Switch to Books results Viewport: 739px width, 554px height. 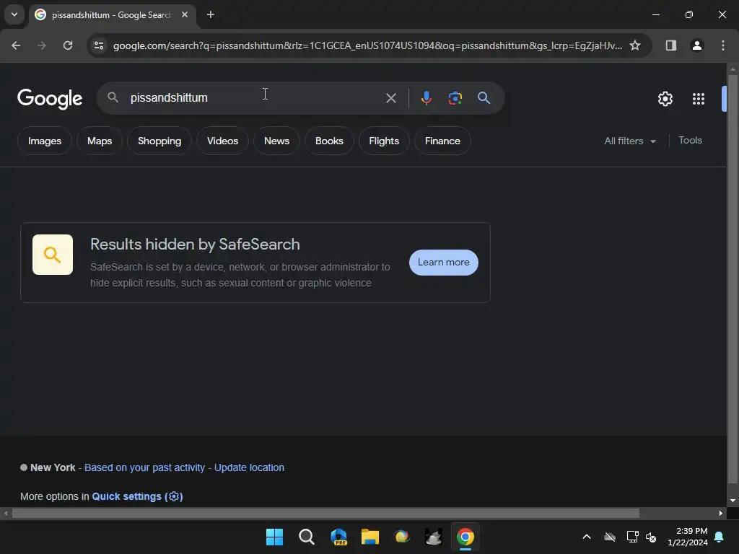[x=329, y=141]
